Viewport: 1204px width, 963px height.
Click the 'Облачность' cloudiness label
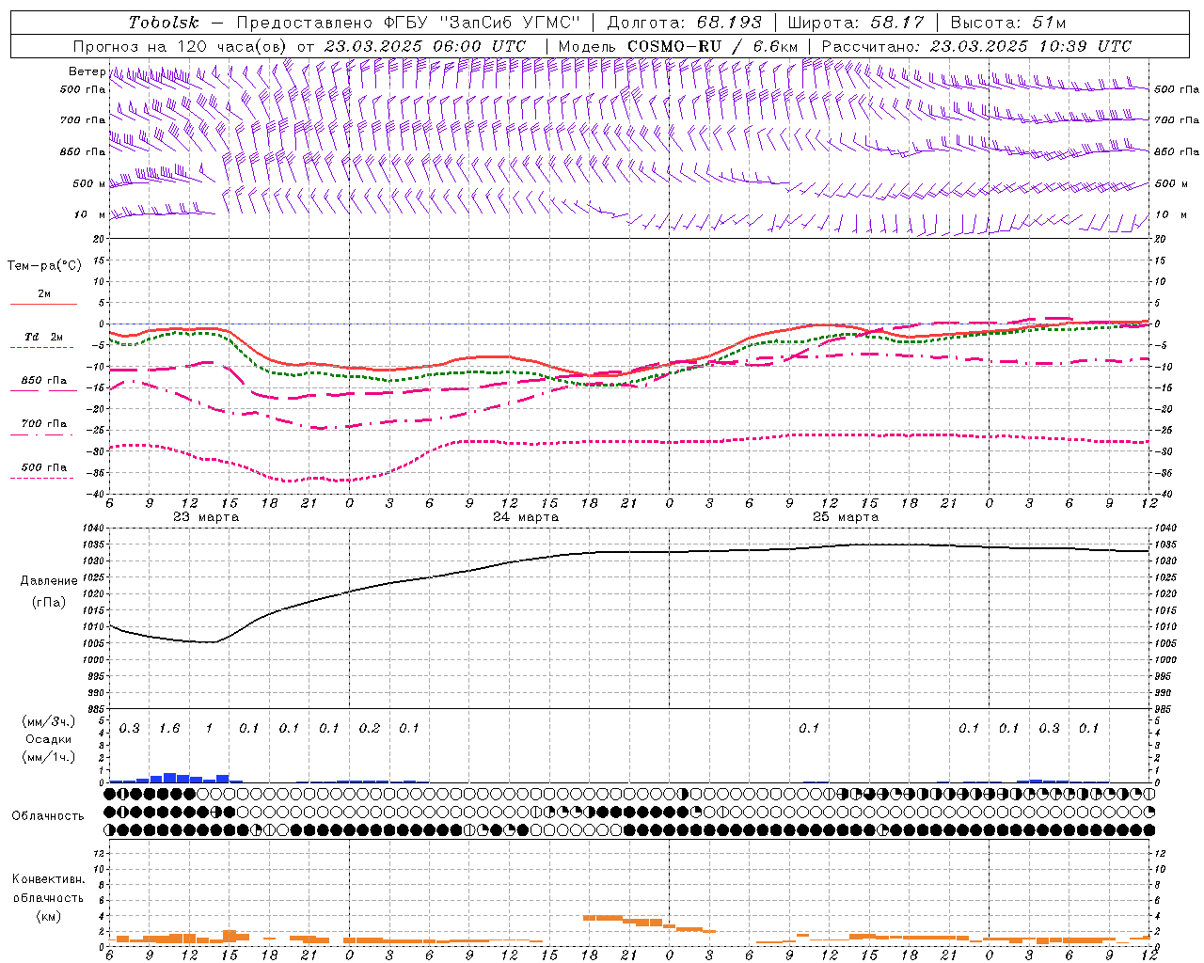(x=48, y=815)
